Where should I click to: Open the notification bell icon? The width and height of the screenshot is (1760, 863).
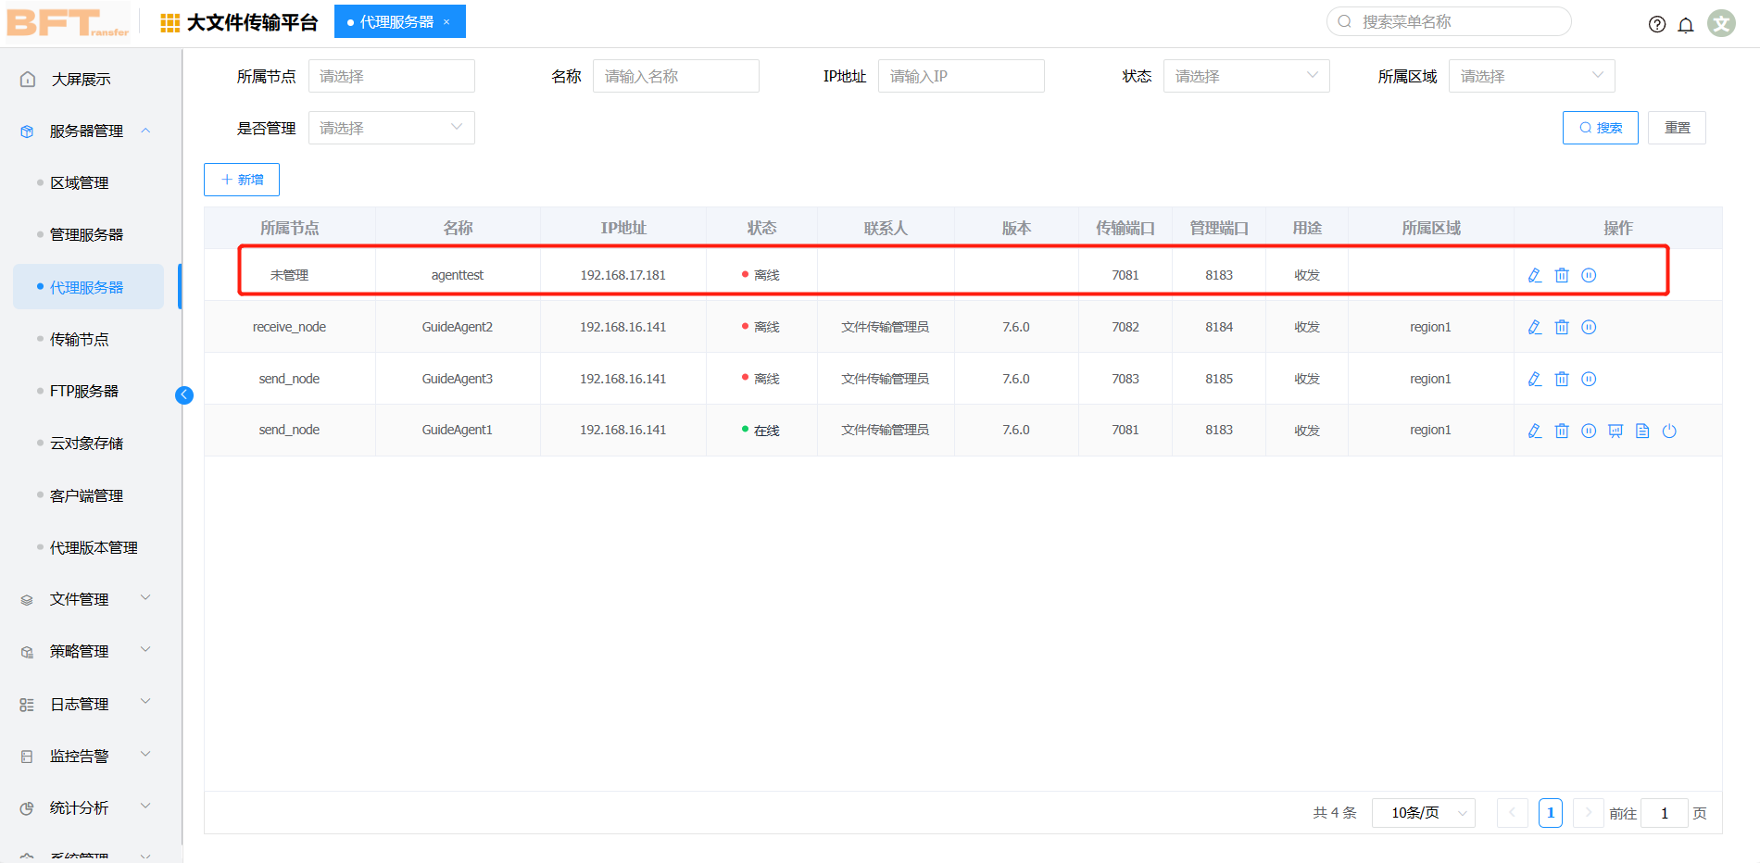[x=1686, y=24]
